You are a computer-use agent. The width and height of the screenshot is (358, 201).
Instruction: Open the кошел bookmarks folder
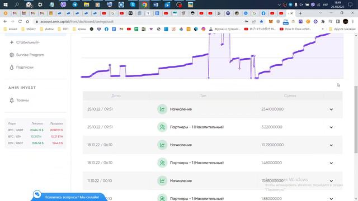(x=11, y=29)
